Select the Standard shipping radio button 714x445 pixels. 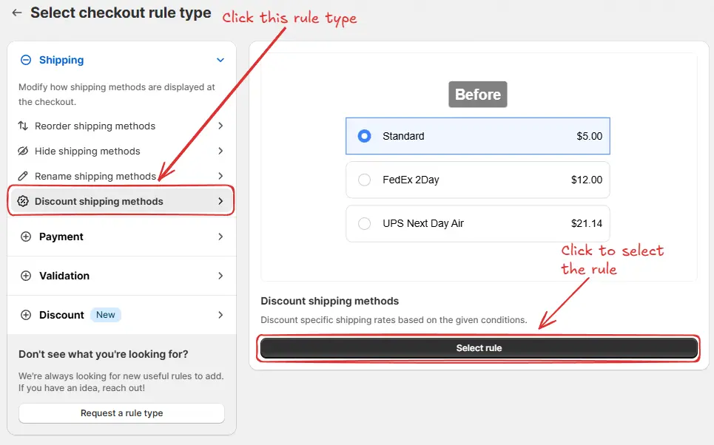click(x=364, y=136)
